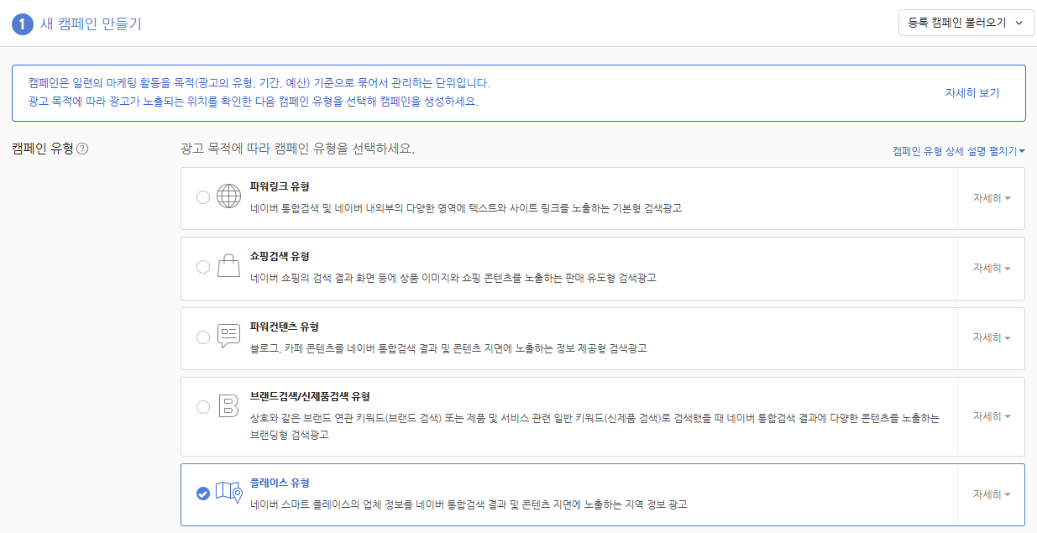Click the 브랜드검색/신제품검색 유형 title
The width and height of the screenshot is (1037, 533).
point(310,396)
